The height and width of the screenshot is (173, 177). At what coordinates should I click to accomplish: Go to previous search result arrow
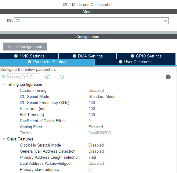(x=47, y=77)
